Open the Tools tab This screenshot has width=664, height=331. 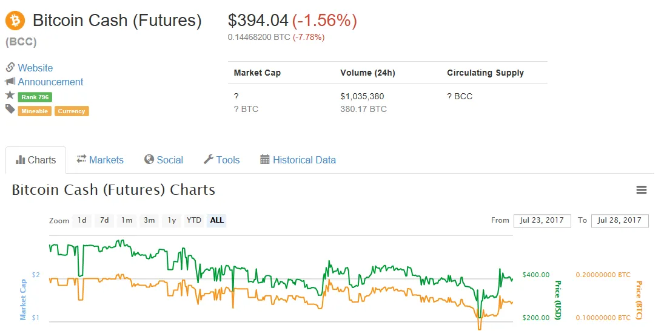(x=221, y=160)
